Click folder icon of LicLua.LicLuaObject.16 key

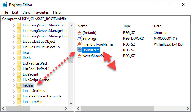19,47
